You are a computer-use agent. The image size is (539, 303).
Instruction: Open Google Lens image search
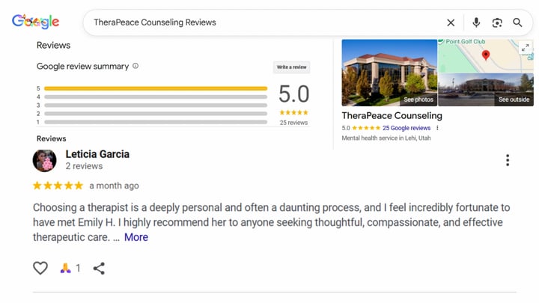pyautogui.click(x=497, y=22)
